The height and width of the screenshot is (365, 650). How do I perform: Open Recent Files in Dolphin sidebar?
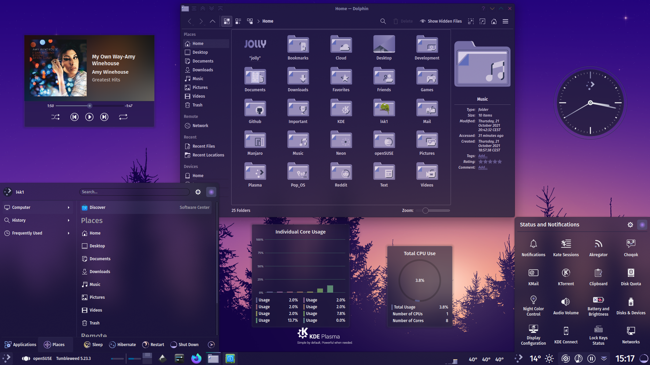tap(206, 146)
